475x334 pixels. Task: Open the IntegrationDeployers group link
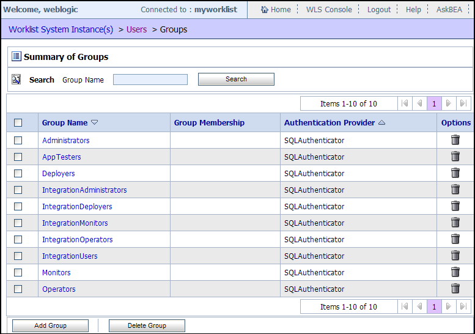coord(77,206)
